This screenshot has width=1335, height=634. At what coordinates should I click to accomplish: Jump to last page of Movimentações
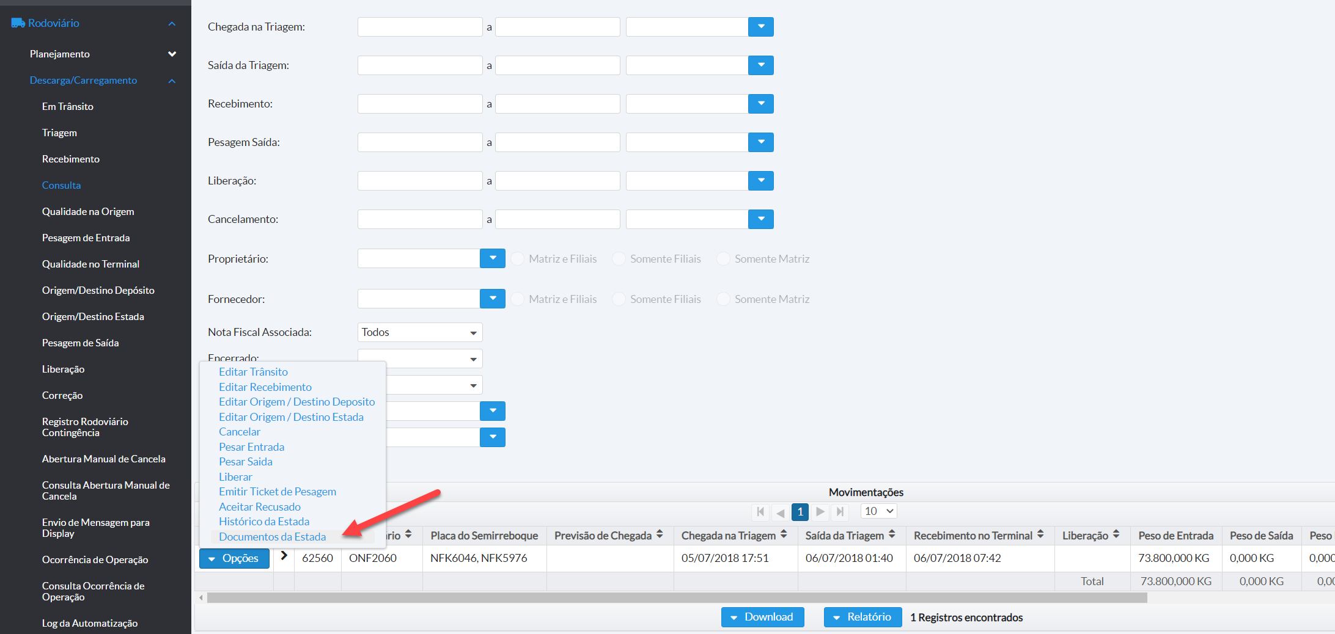(x=840, y=512)
